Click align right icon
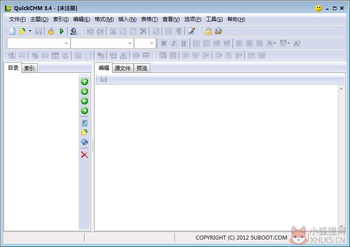This screenshot has width=350, height=247. 259,43
